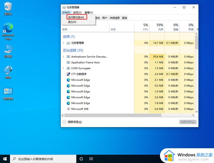Click the Microsoft Edge icon with 7.8 MB

[68, 103]
